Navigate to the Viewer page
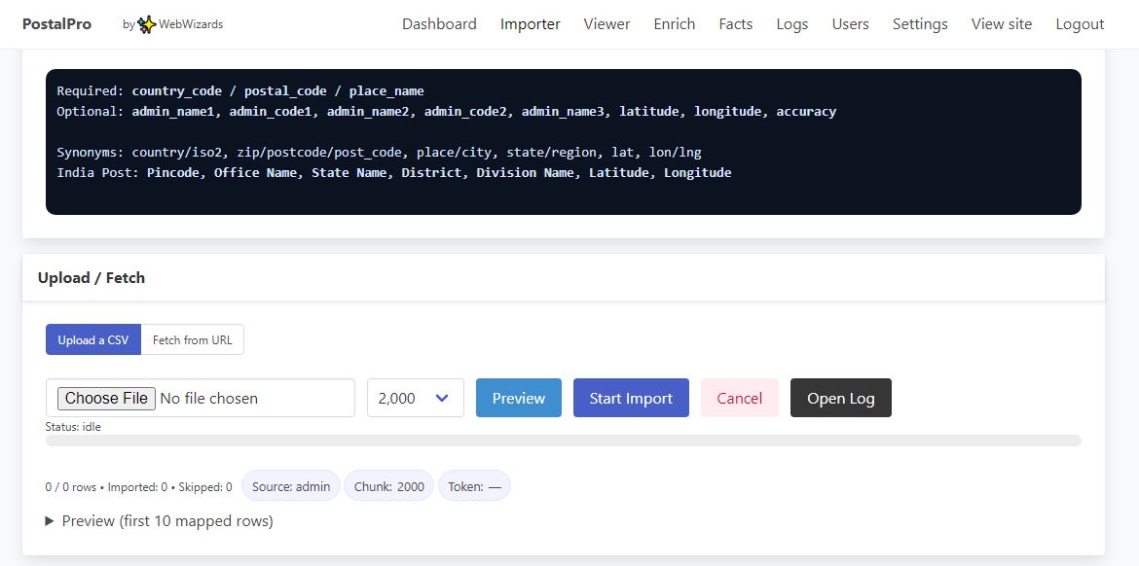 click(606, 24)
